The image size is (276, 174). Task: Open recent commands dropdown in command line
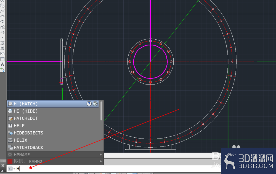(14, 169)
